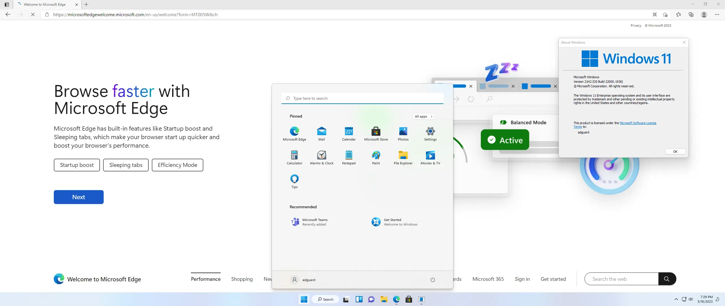Launch Paint from the Start menu
This screenshot has width=725, height=306.
coord(376,157)
